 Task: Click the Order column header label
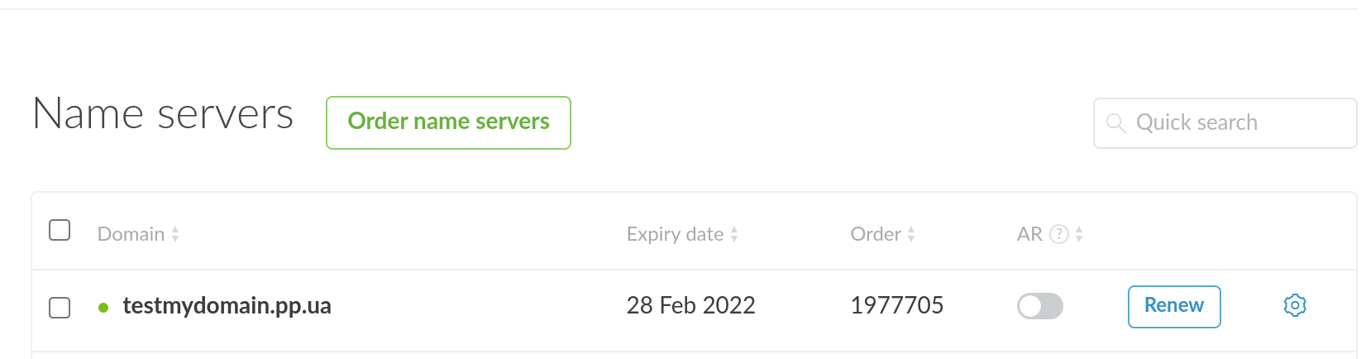[875, 235]
